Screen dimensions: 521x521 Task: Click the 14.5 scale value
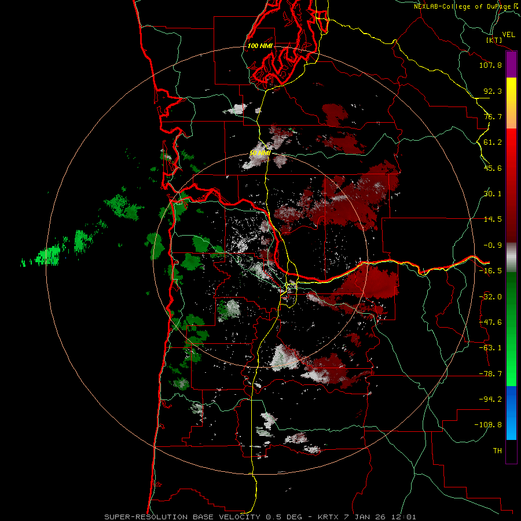[x=493, y=219]
